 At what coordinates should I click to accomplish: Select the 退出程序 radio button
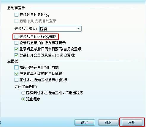[x=23, y=99]
